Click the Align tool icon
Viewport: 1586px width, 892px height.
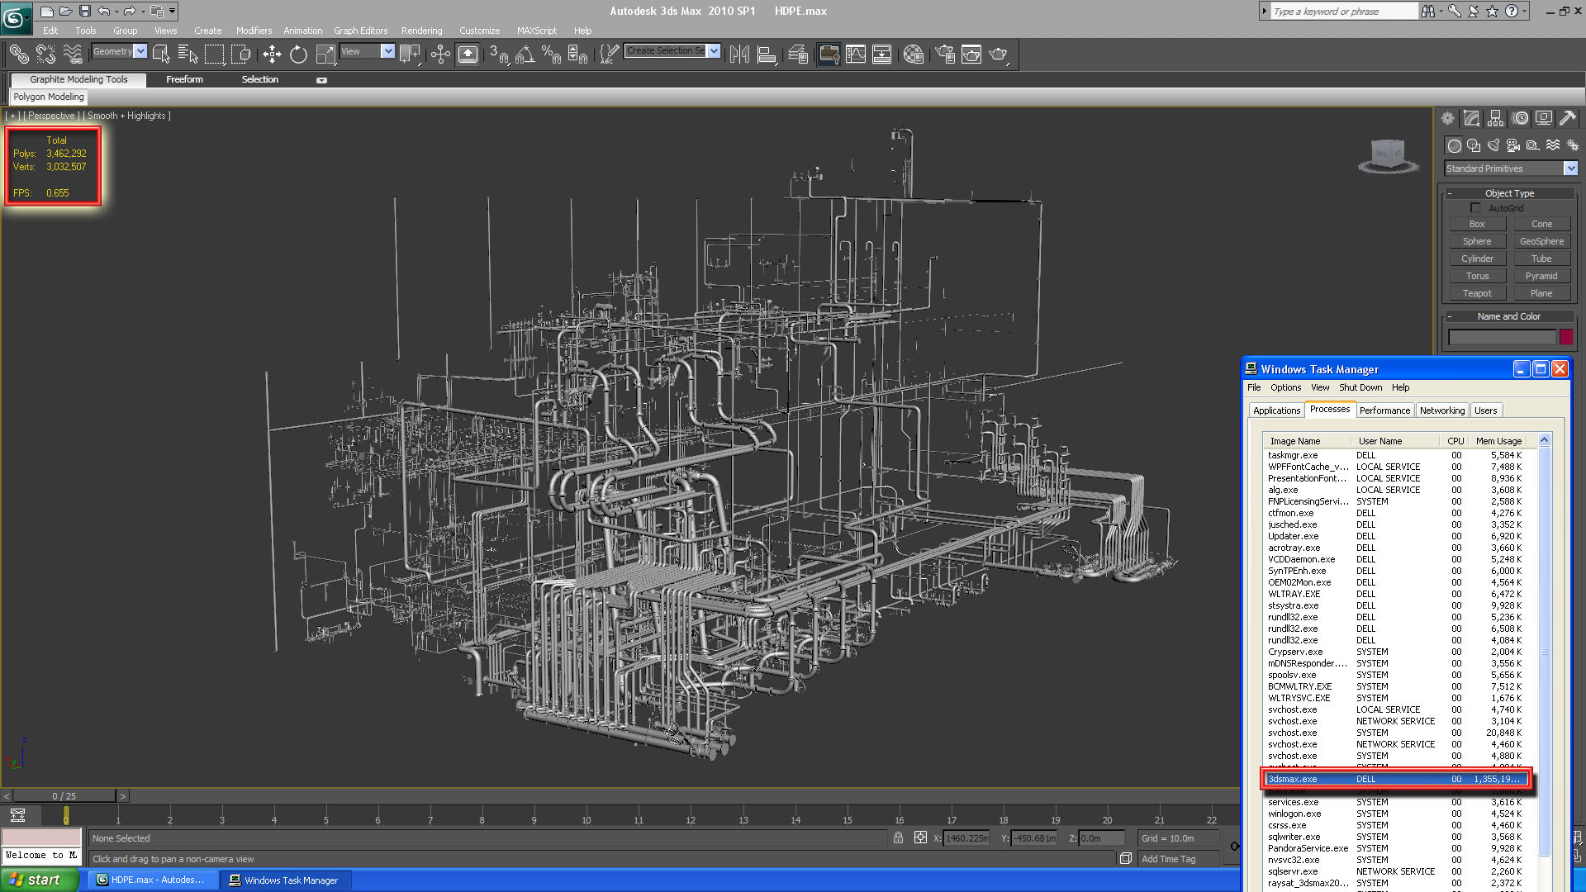[x=767, y=55]
